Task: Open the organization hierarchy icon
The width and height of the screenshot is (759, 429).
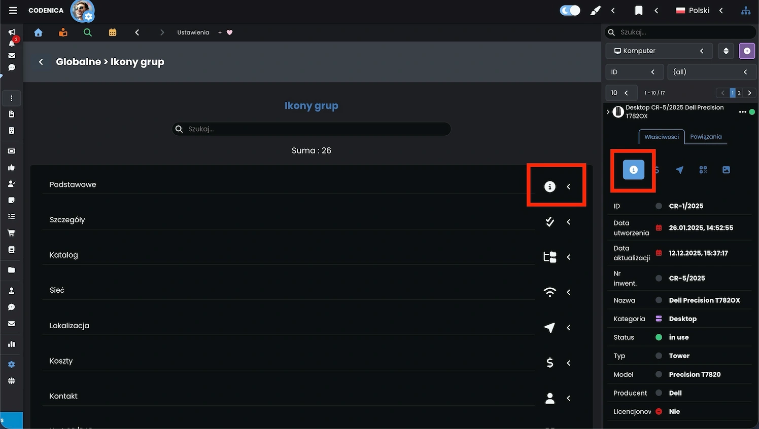Action: click(x=745, y=11)
